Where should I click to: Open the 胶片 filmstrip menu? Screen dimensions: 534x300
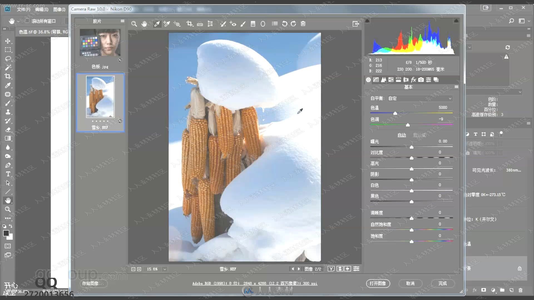[122, 21]
